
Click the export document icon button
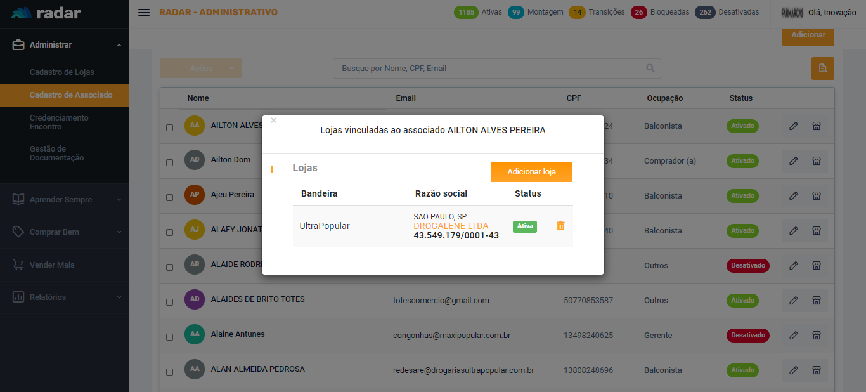[x=822, y=69]
